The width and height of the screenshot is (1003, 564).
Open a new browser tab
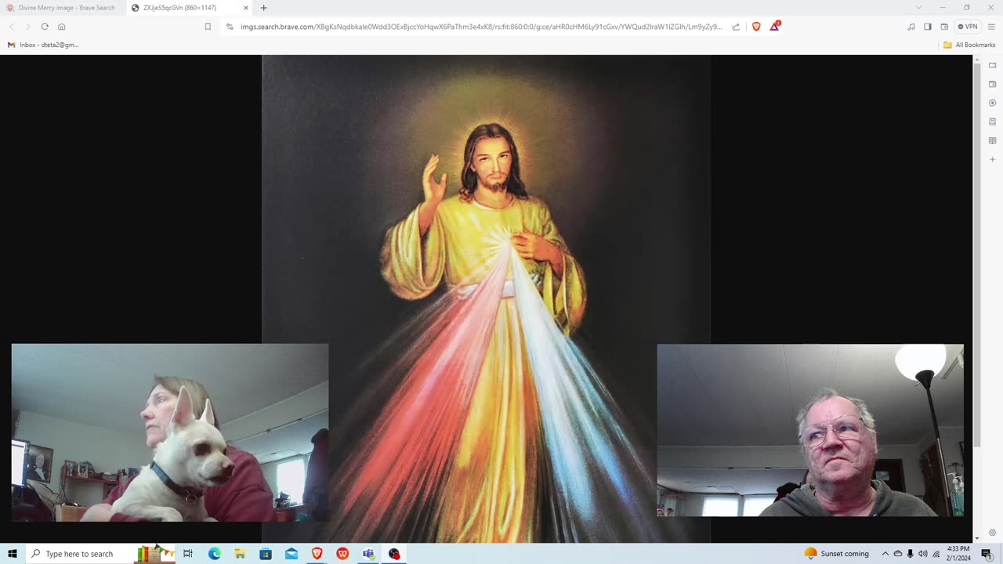(x=263, y=8)
